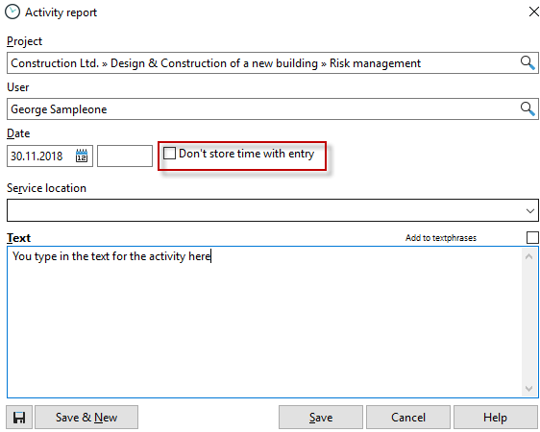The width and height of the screenshot is (540, 432).
Task: Open the date calendar picker icon
Action: pyautogui.click(x=82, y=156)
